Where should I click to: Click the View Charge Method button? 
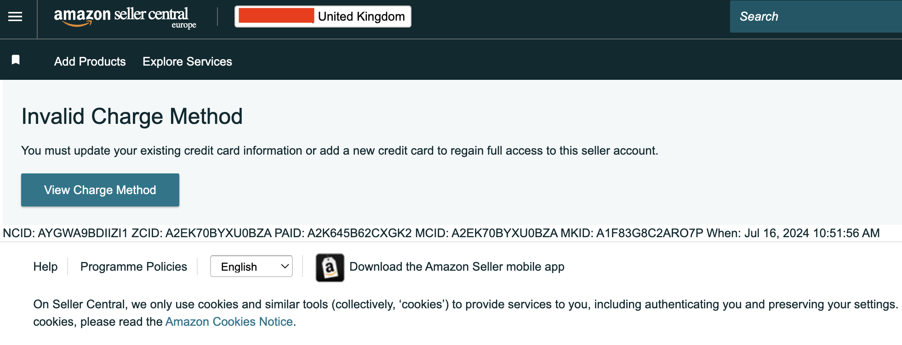click(x=100, y=190)
